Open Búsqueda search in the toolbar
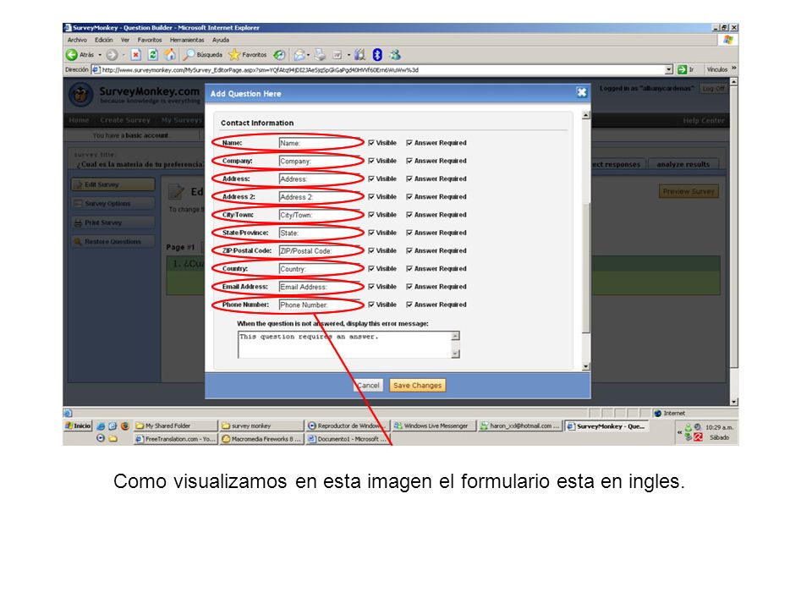The image size is (812, 609). 202,54
